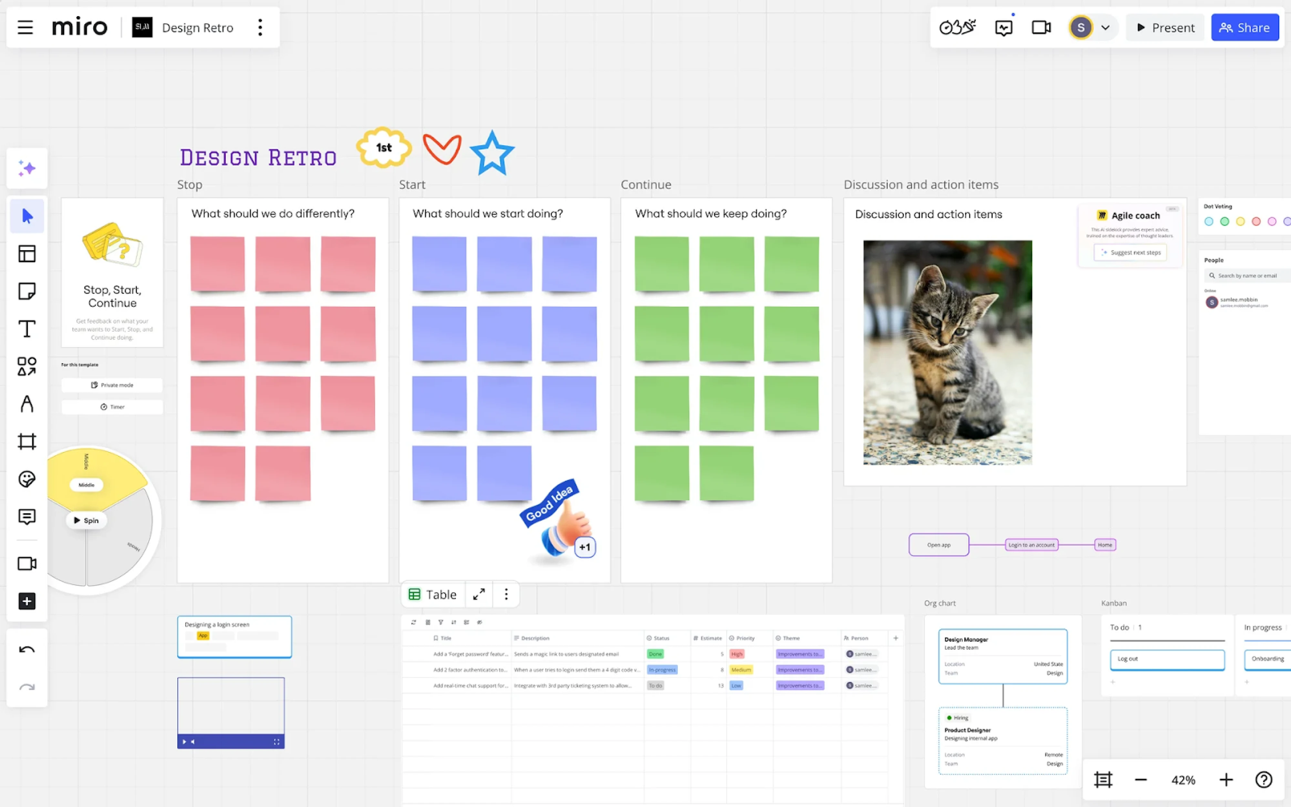Screen dimensions: 1291x807
Task: Select the Shapes tool
Action: (x=27, y=366)
